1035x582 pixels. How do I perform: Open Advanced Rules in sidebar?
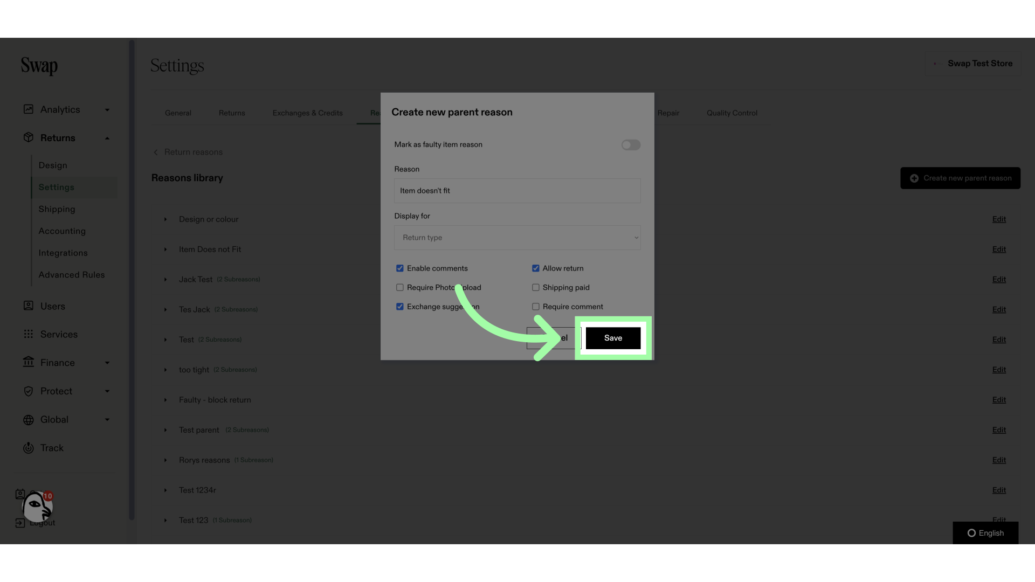click(72, 275)
